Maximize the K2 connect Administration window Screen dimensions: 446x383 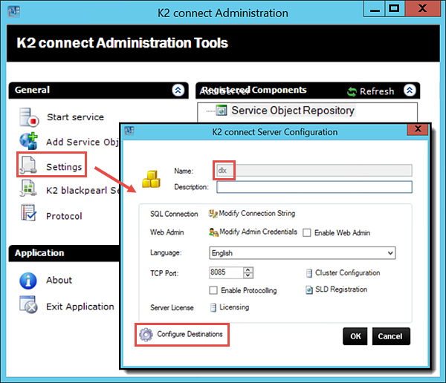(x=395, y=9)
